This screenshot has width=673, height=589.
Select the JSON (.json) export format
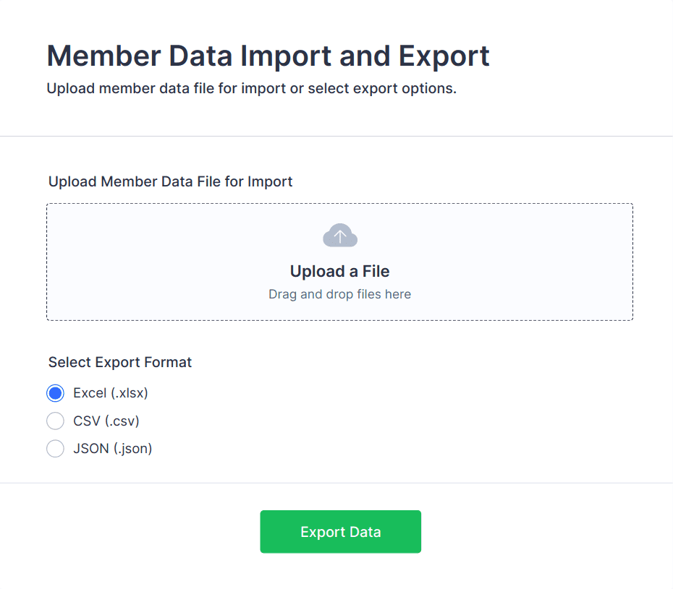pyautogui.click(x=56, y=448)
